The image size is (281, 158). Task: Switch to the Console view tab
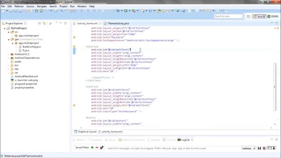(x=169, y=140)
